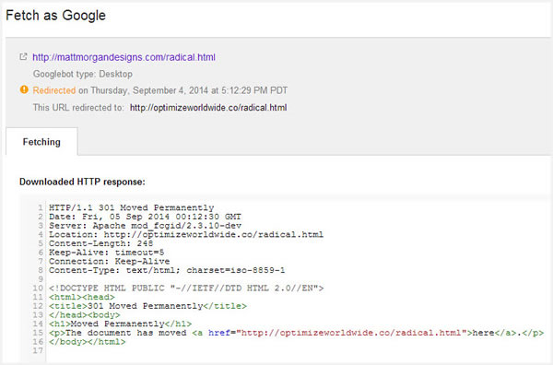Click the </head><body> code line
Image resolution: width=553 pixels, height=365 pixels.
click(85, 315)
